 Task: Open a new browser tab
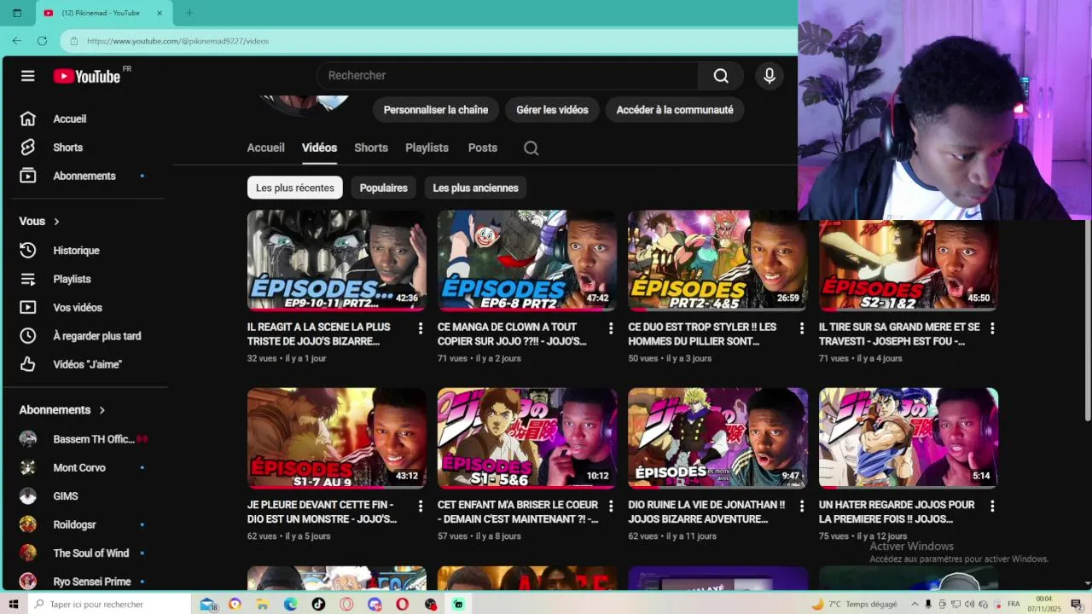[189, 13]
